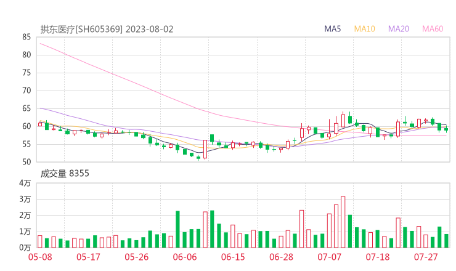Click the 成交量 8355 volume label

click(x=65, y=174)
